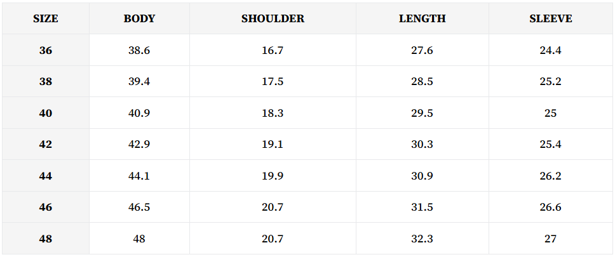Click the LENGTH column header
Screen dimensions: 615x257
point(422,19)
